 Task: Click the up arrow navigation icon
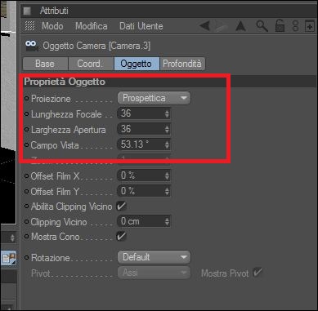(x=241, y=26)
